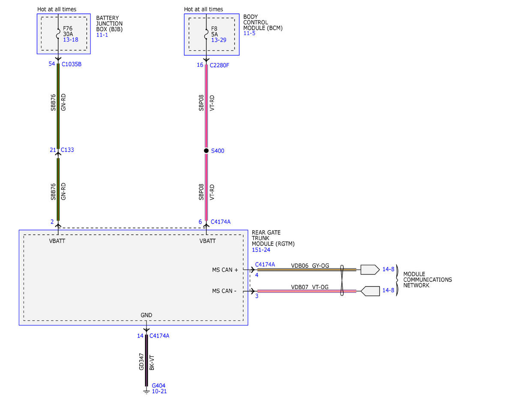Select the C4174A label at pin 6
This screenshot has width=514, height=397.
coord(221,222)
